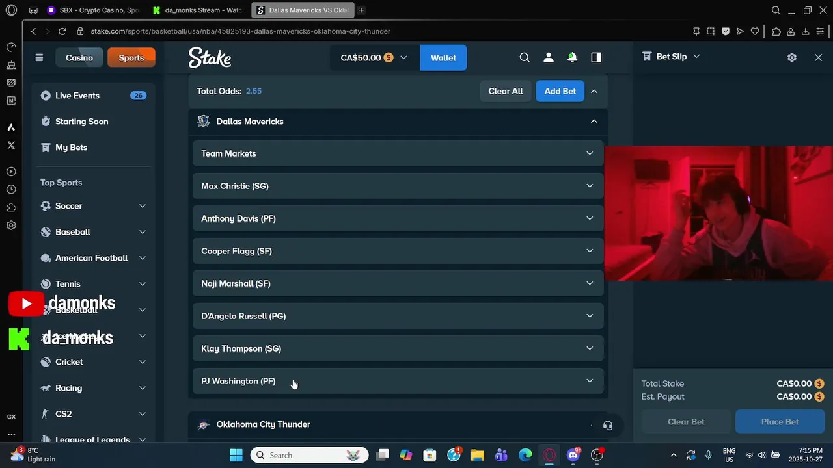
Task: Reload the page in browser
Action: pyautogui.click(x=62, y=31)
